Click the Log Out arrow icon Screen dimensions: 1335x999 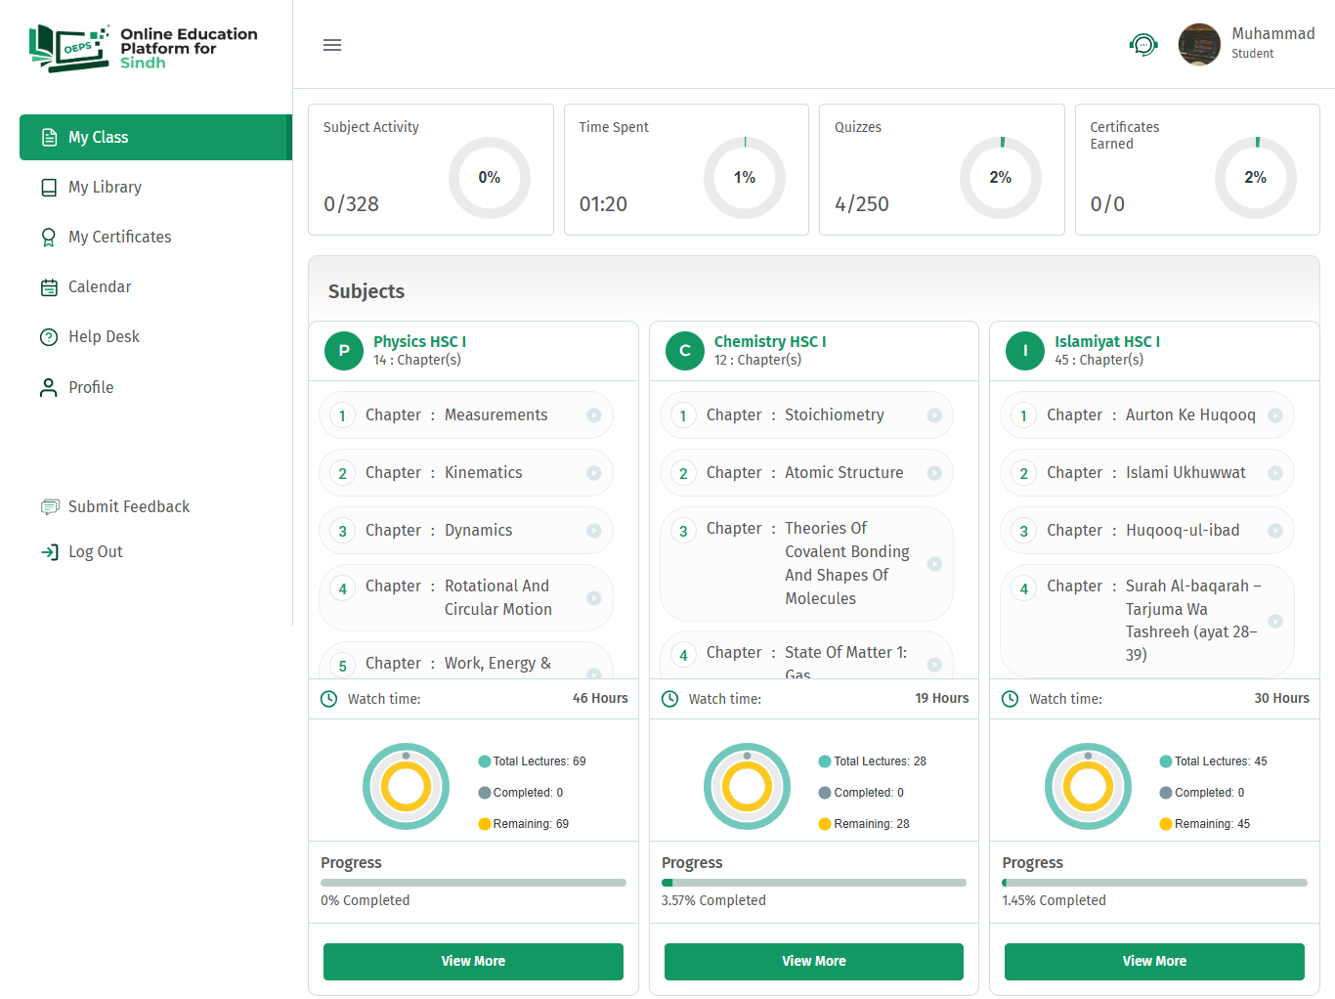point(50,552)
